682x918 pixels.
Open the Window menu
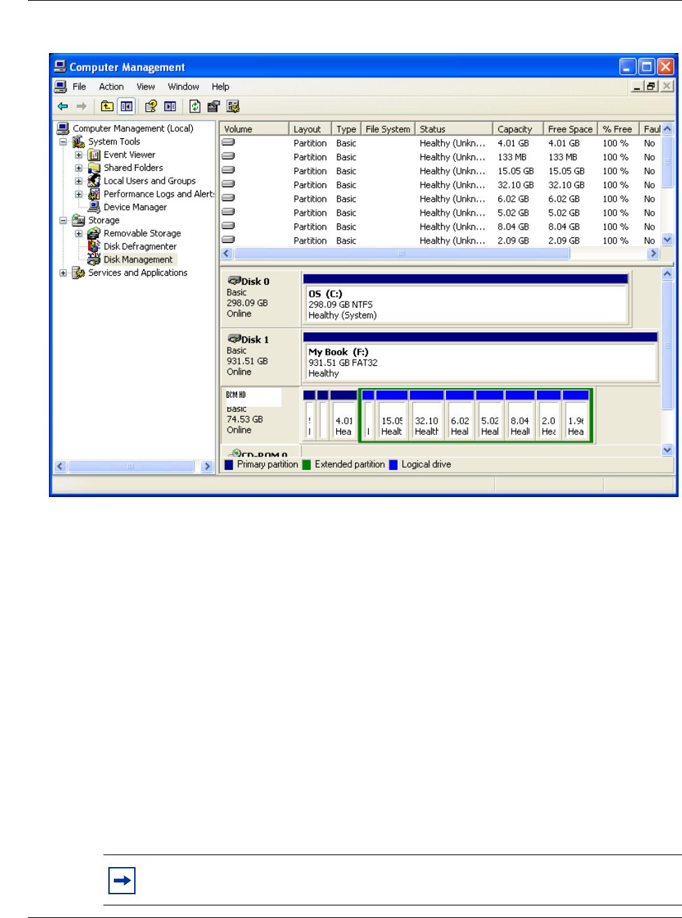pos(184,87)
